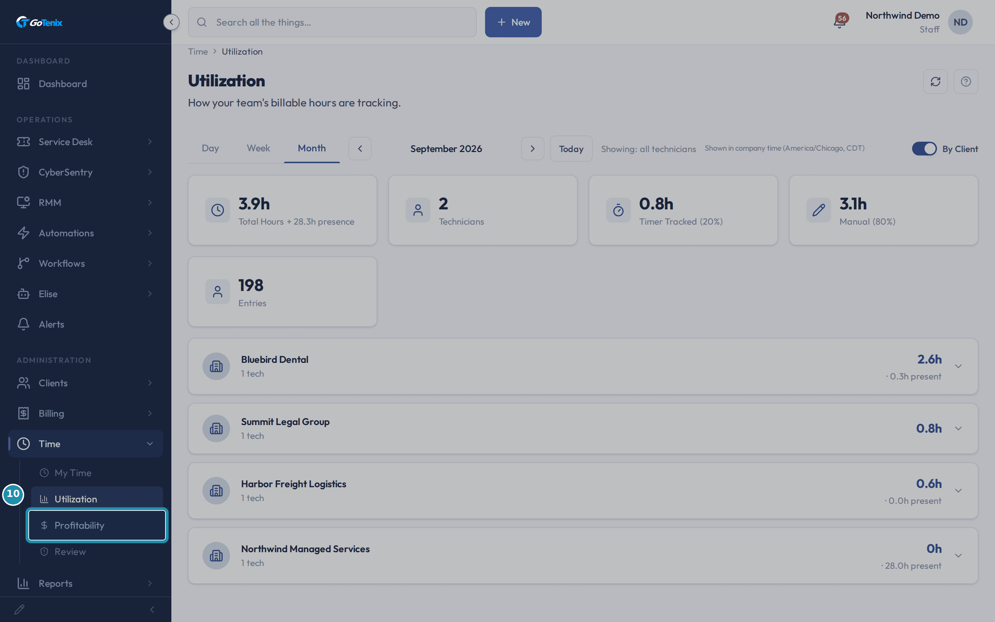Switch to the Day tab
Screen dimensions: 995x622
(210, 148)
